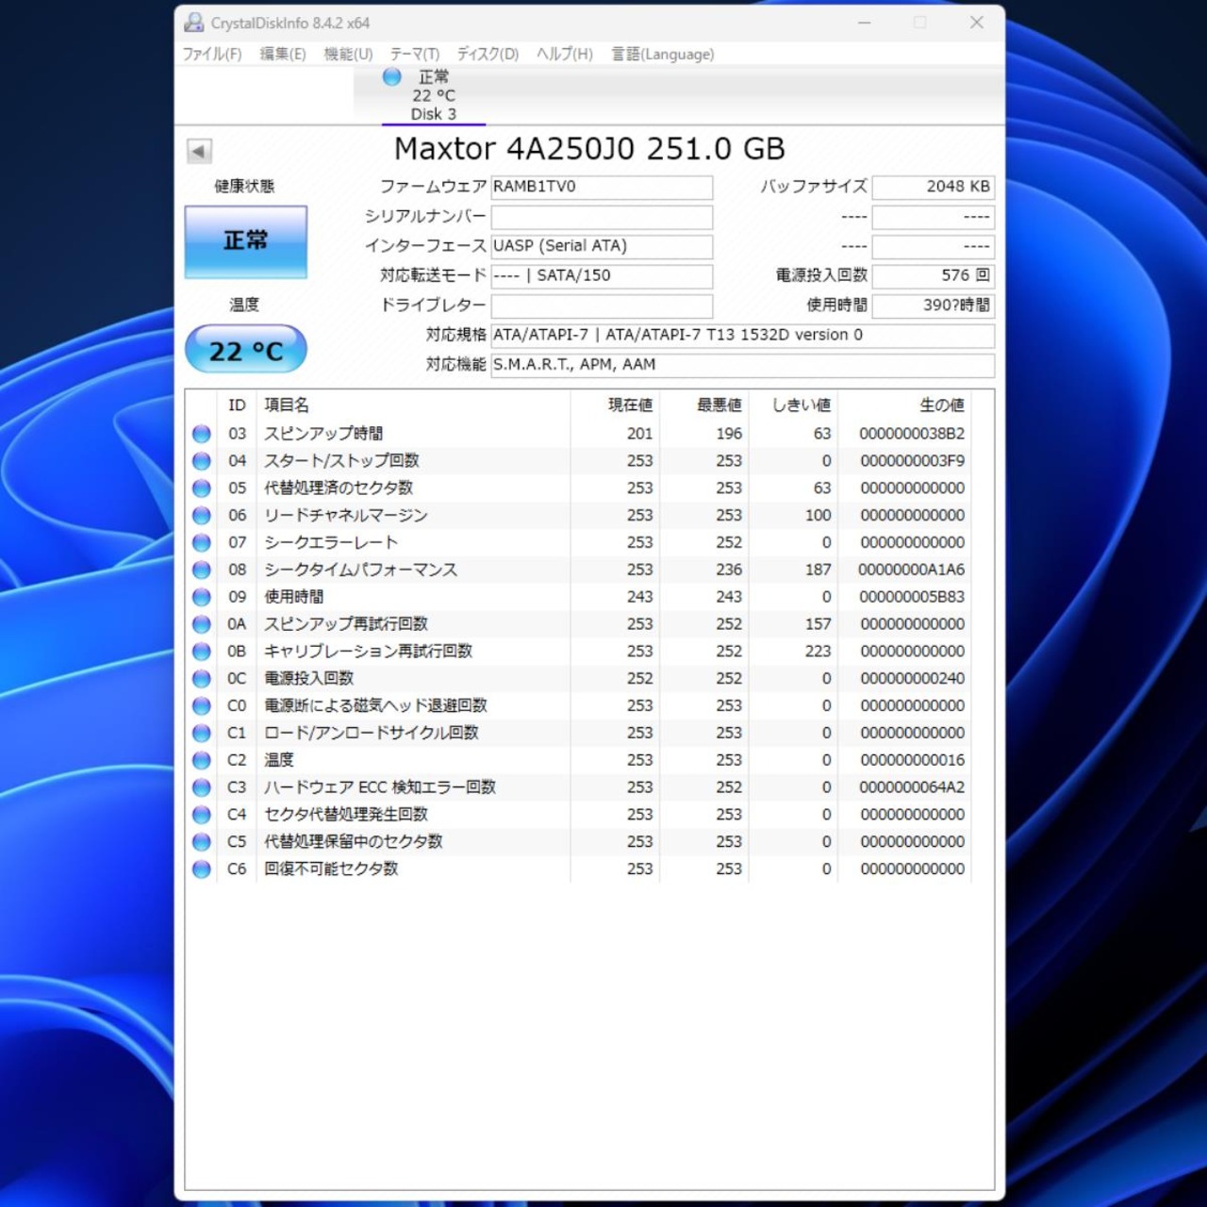The image size is (1207, 1207).
Task: Click raw value 00000000A1A6
Action: 912,570
